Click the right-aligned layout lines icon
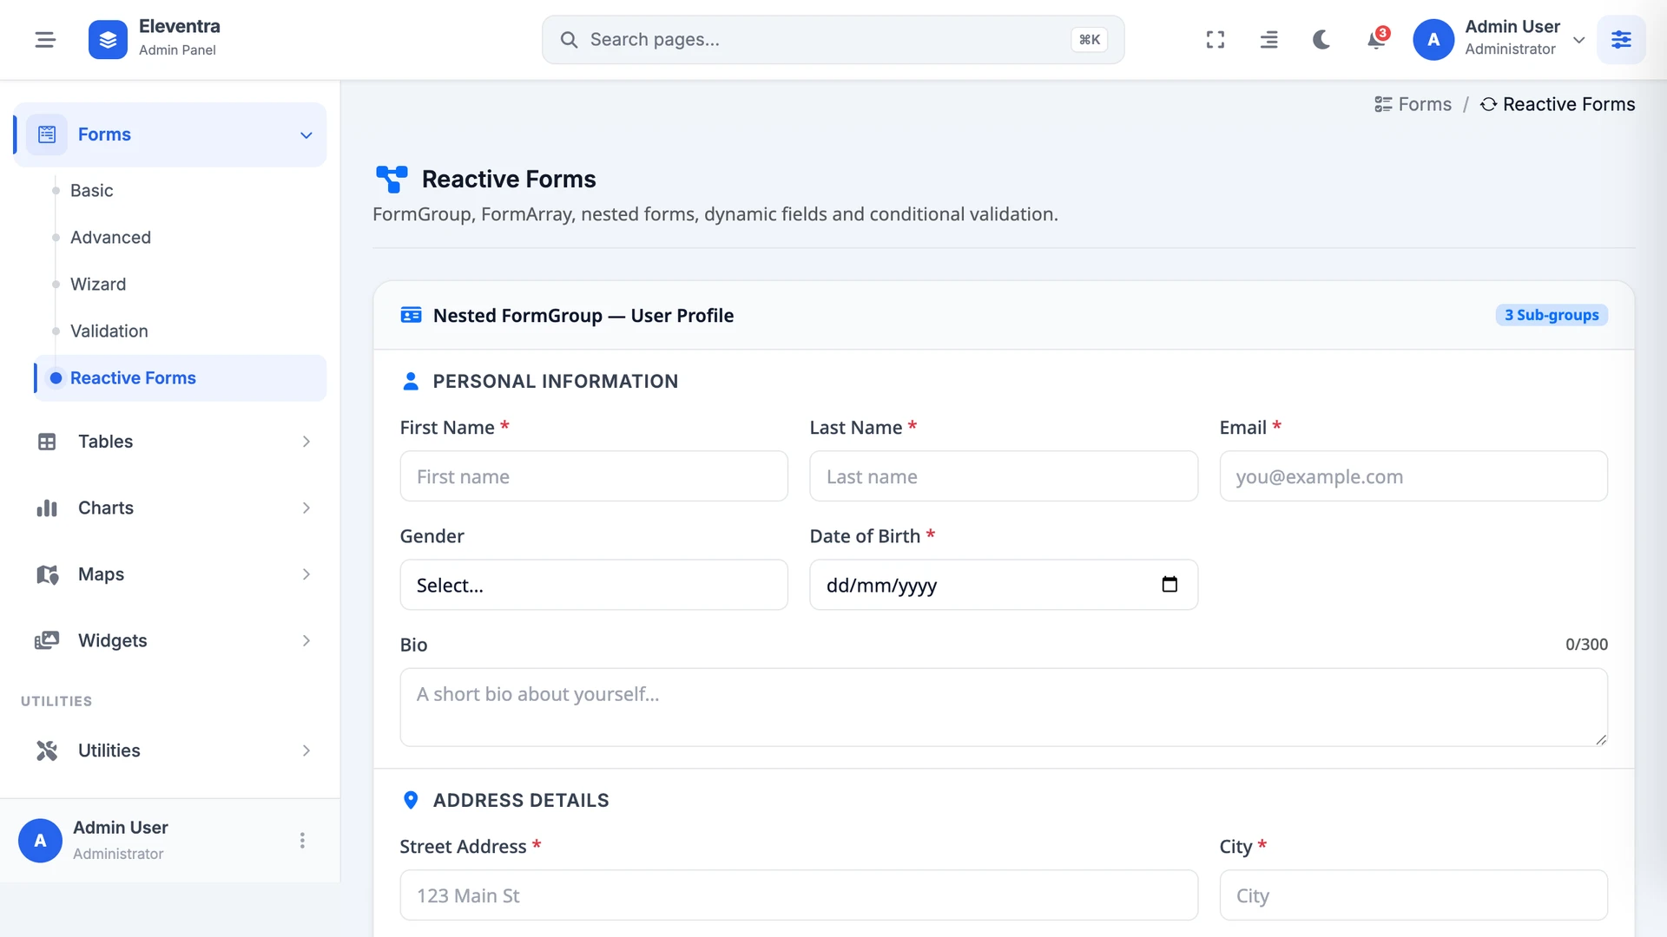Viewport: 1667px width, 937px height. coord(1268,40)
